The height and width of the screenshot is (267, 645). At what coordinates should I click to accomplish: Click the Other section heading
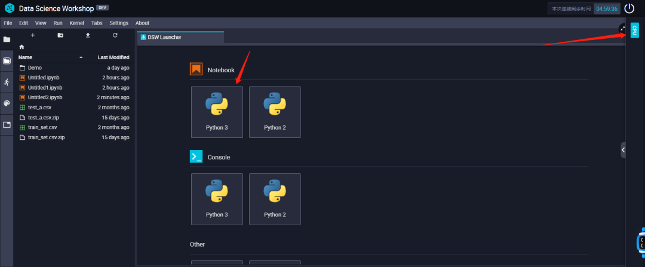coord(198,244)
